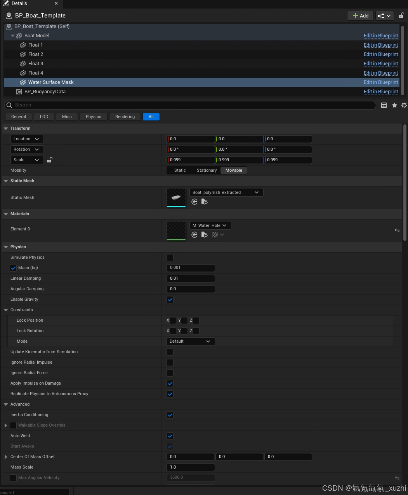
Task: Collapse the Advanced physics section
Action: [6, 404]
